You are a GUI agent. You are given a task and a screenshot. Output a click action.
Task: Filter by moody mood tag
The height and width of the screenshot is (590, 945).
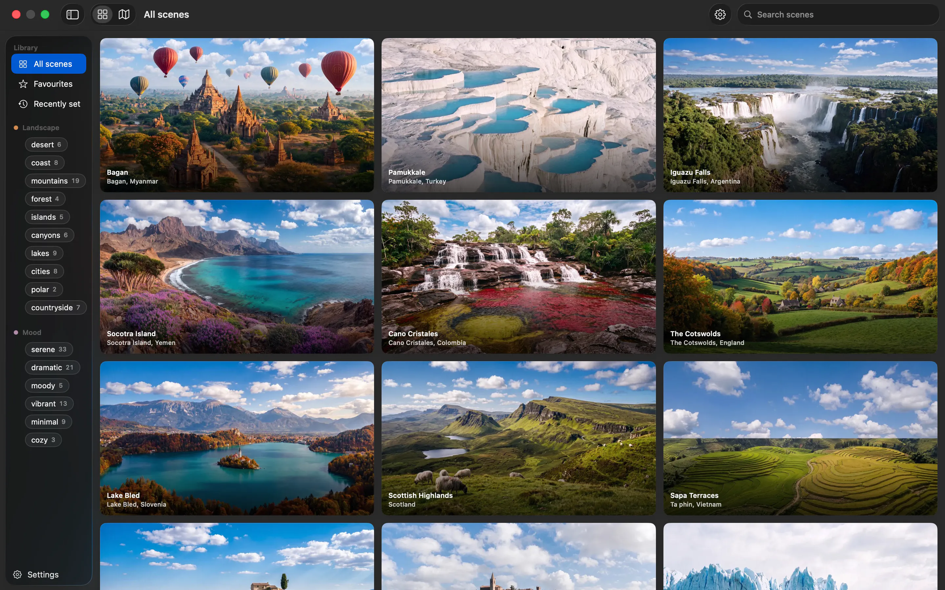[47, 385]
